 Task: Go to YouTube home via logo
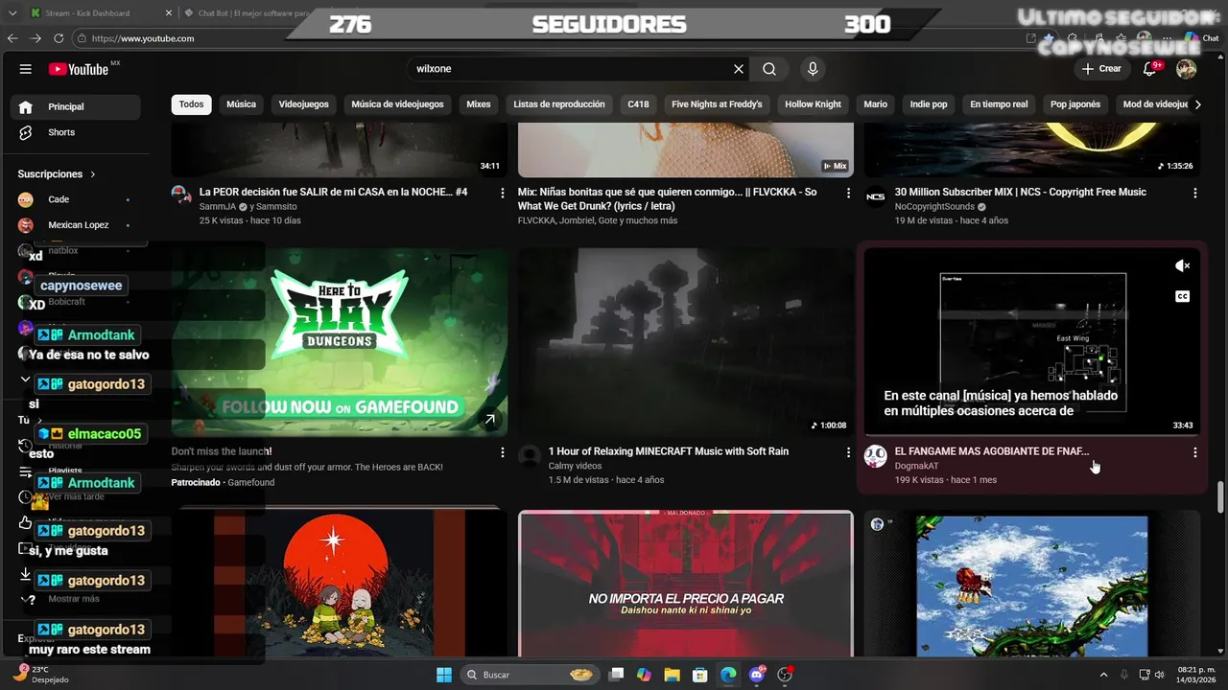pyautogui.click(x=79, y=69)
